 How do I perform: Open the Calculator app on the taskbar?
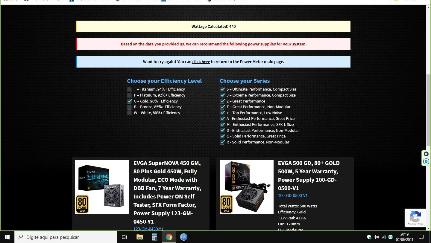coord(154,237)
